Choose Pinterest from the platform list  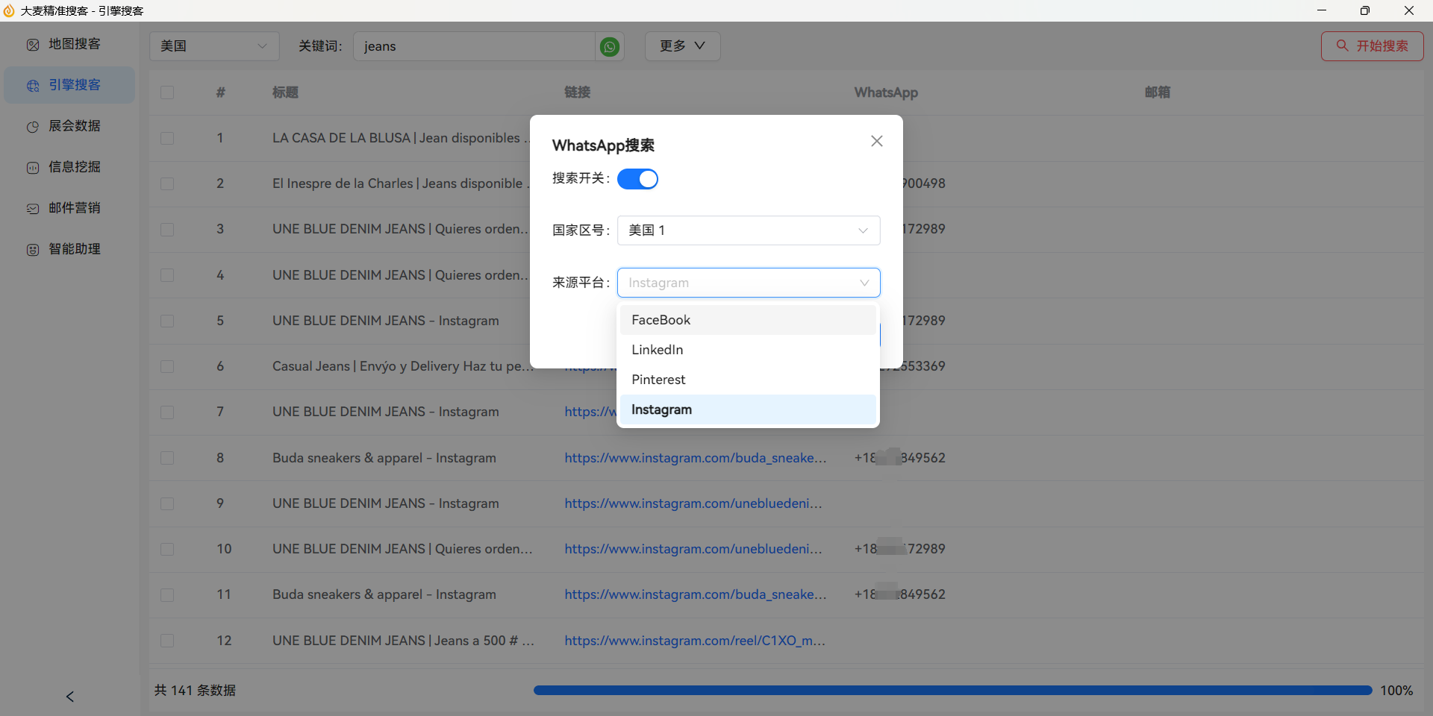pos(748,380)
